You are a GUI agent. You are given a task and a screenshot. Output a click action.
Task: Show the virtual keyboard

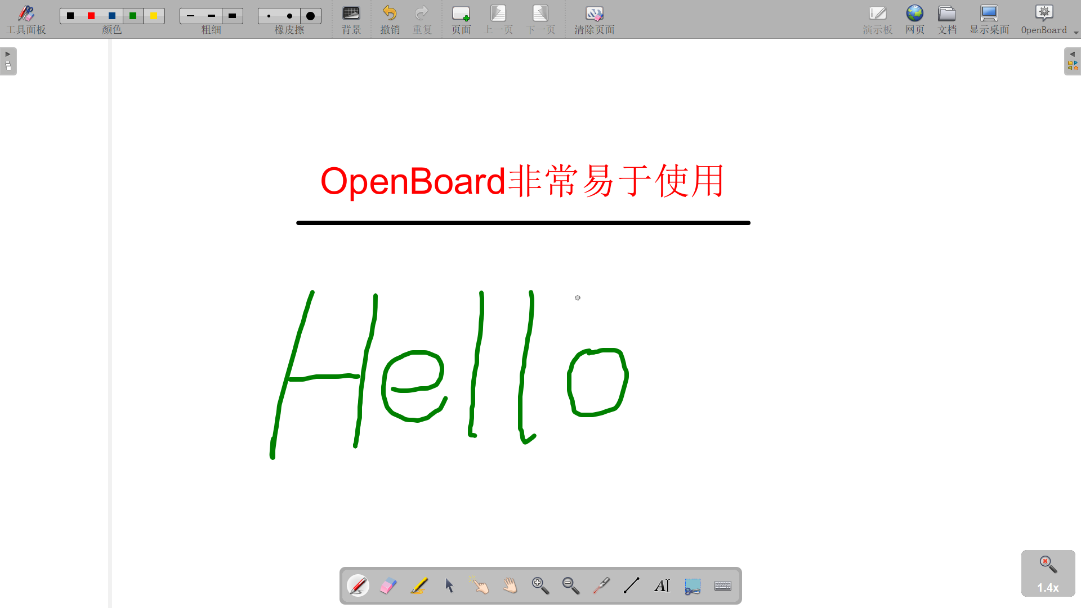click(723, 585)
